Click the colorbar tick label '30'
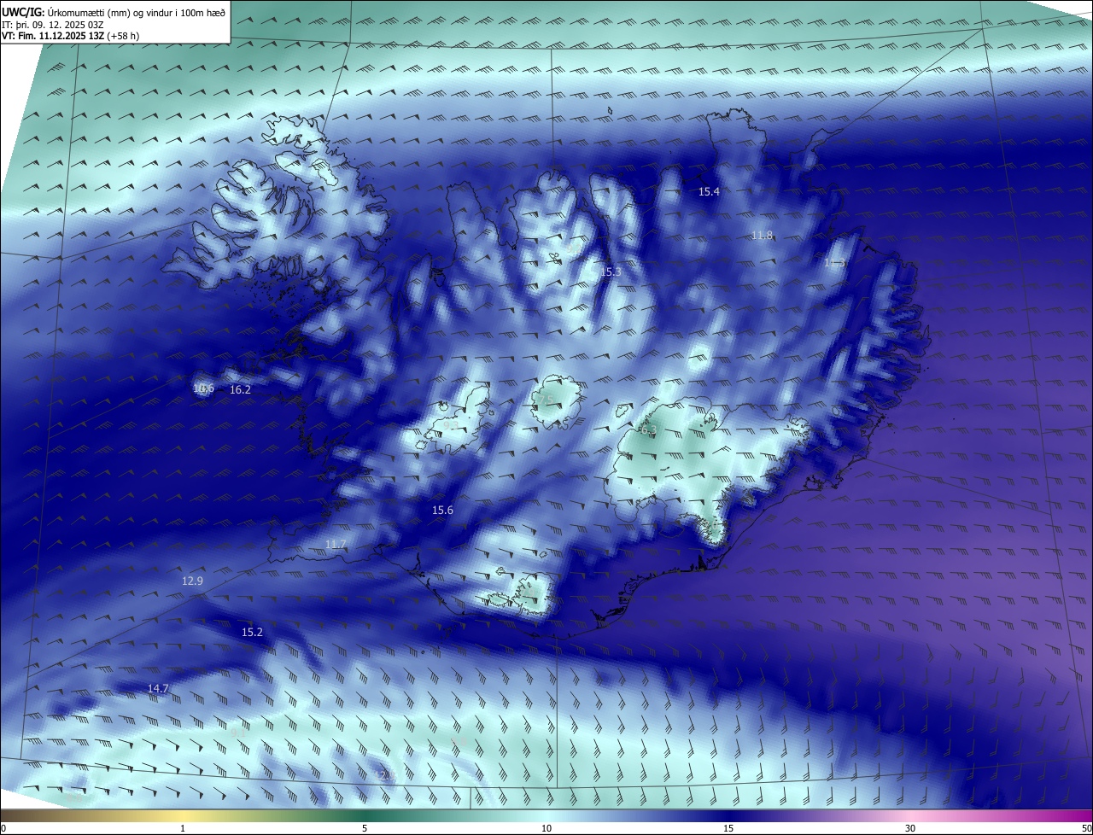The image size is (1093, 835). 910,829
